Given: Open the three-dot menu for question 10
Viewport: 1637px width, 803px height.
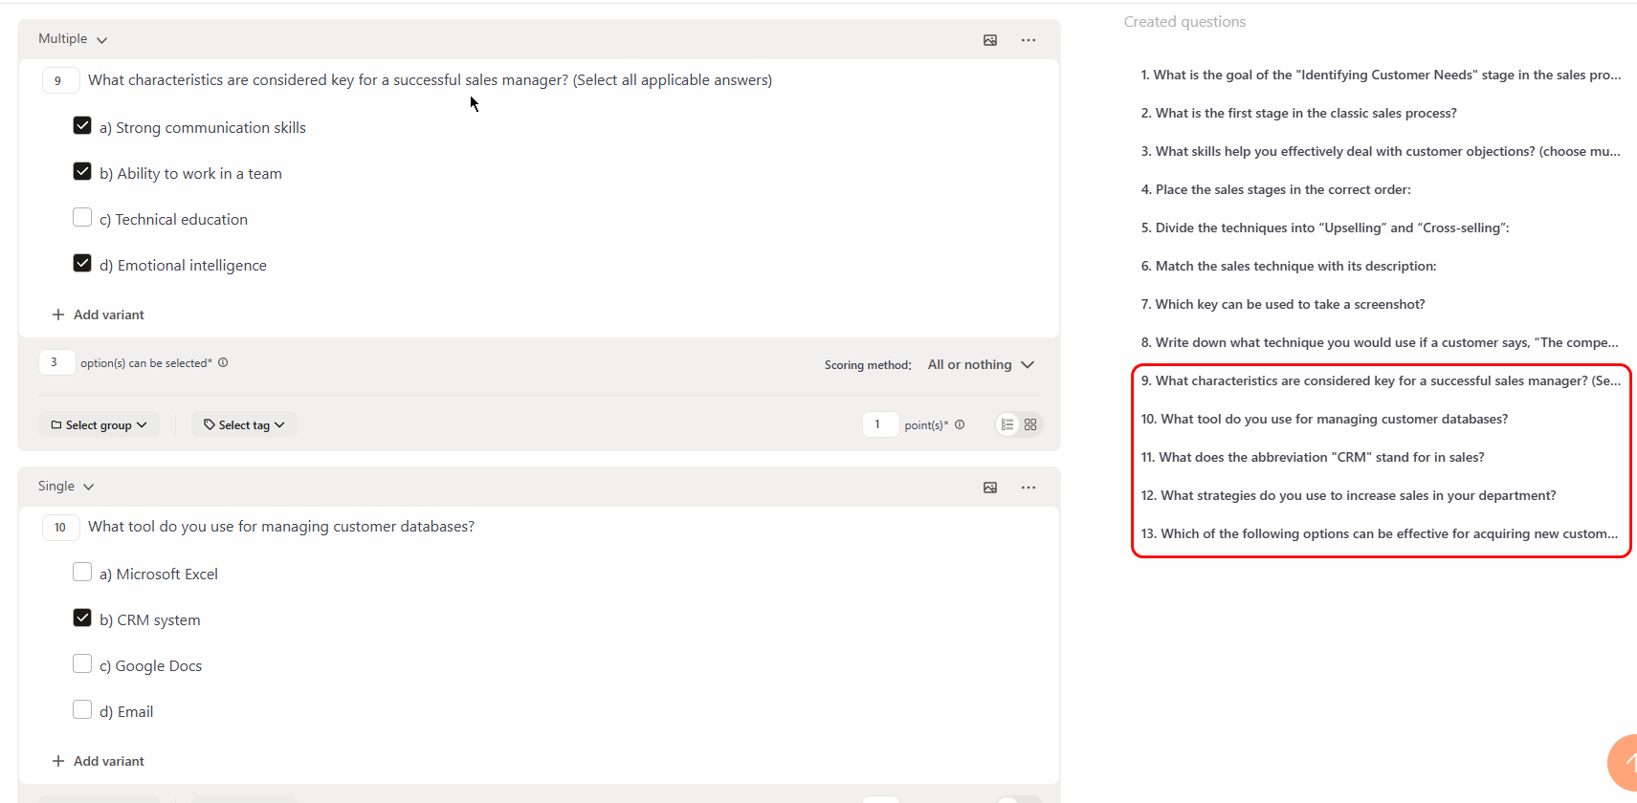Looking at the screenshot, I should pos(1029,488).
